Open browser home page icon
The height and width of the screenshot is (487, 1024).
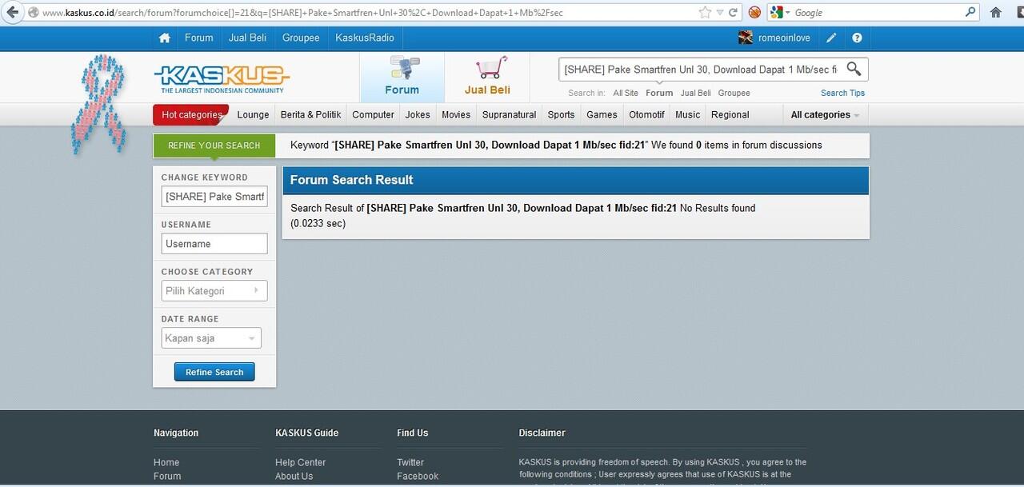(996, 12)
